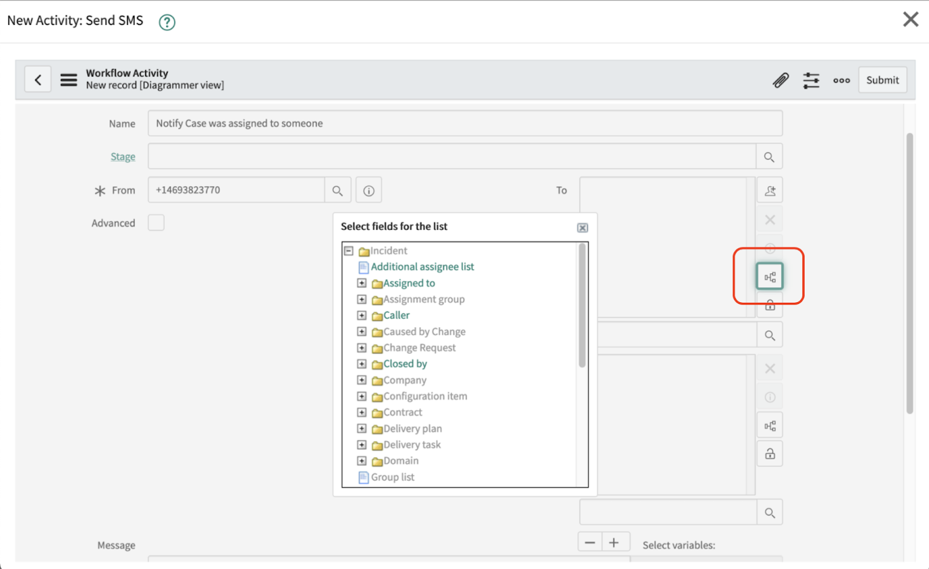Open more options ellipsis in header

click(x=841, y=80)
